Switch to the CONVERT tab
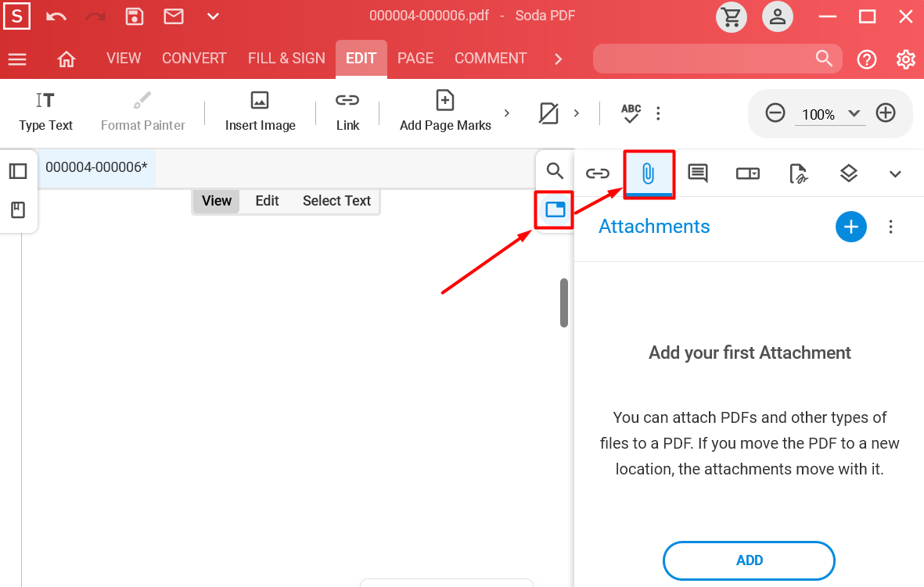The image size is (924, 587). [x=194, y=58]
